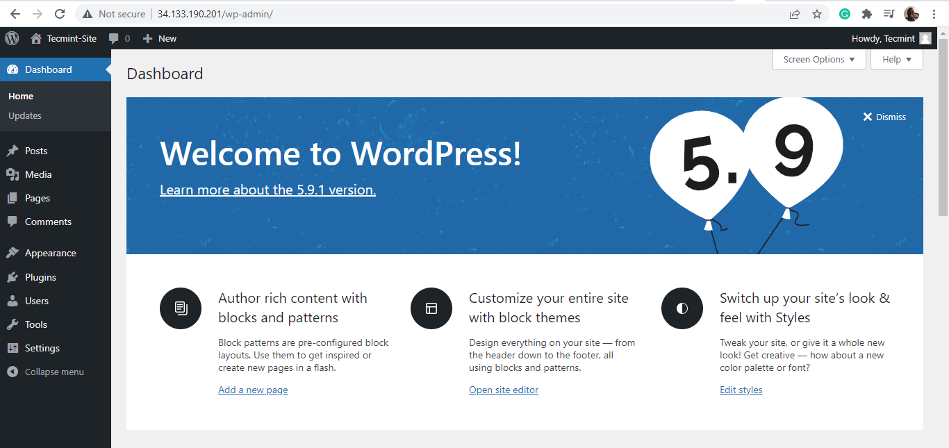This screenshot has height=448, width=949.
Task: Select the Updates submenu item
Action: (25, 115)
